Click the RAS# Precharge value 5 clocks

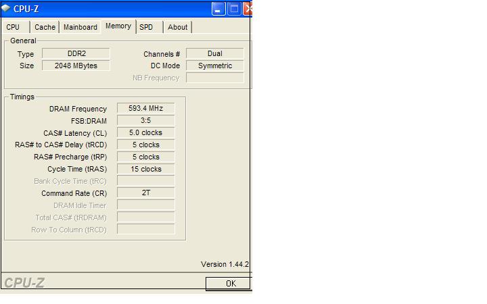click(145, 157)
